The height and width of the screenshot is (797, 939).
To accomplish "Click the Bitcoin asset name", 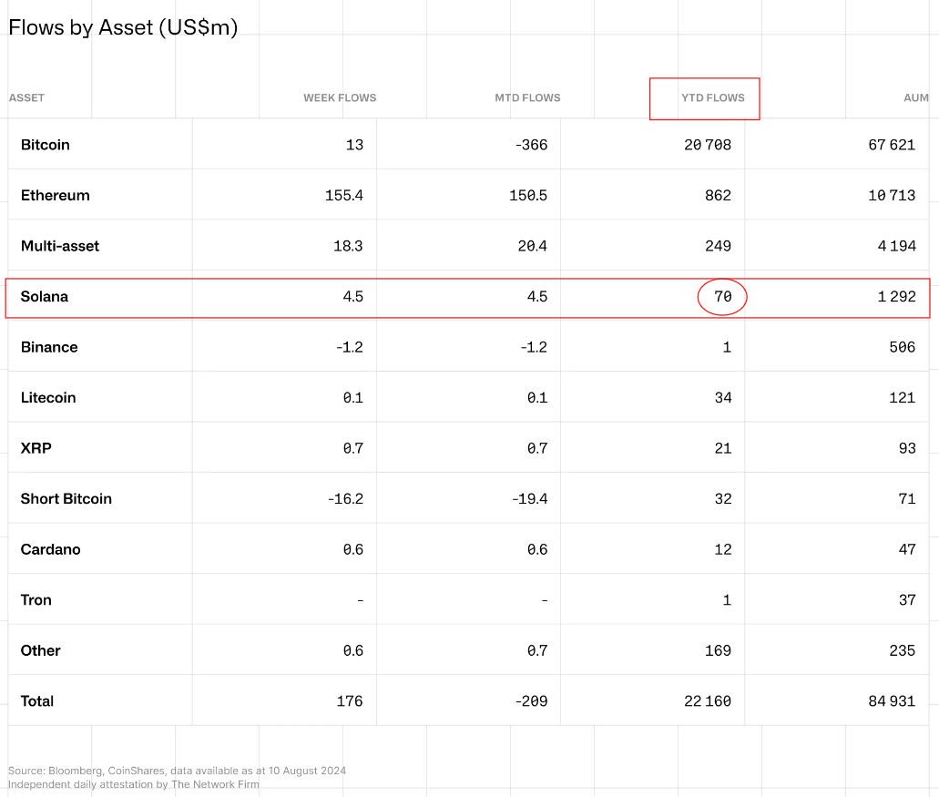I will click(x=45, y=145).
